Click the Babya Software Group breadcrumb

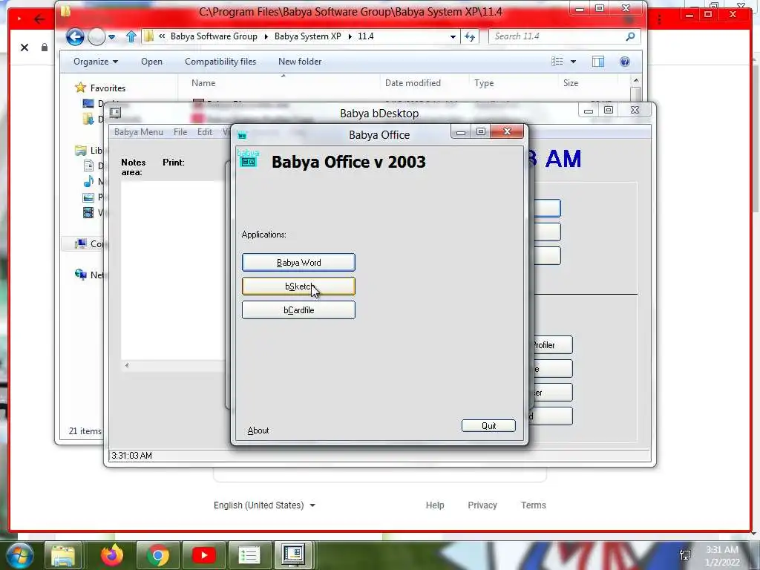pos(214,36)
